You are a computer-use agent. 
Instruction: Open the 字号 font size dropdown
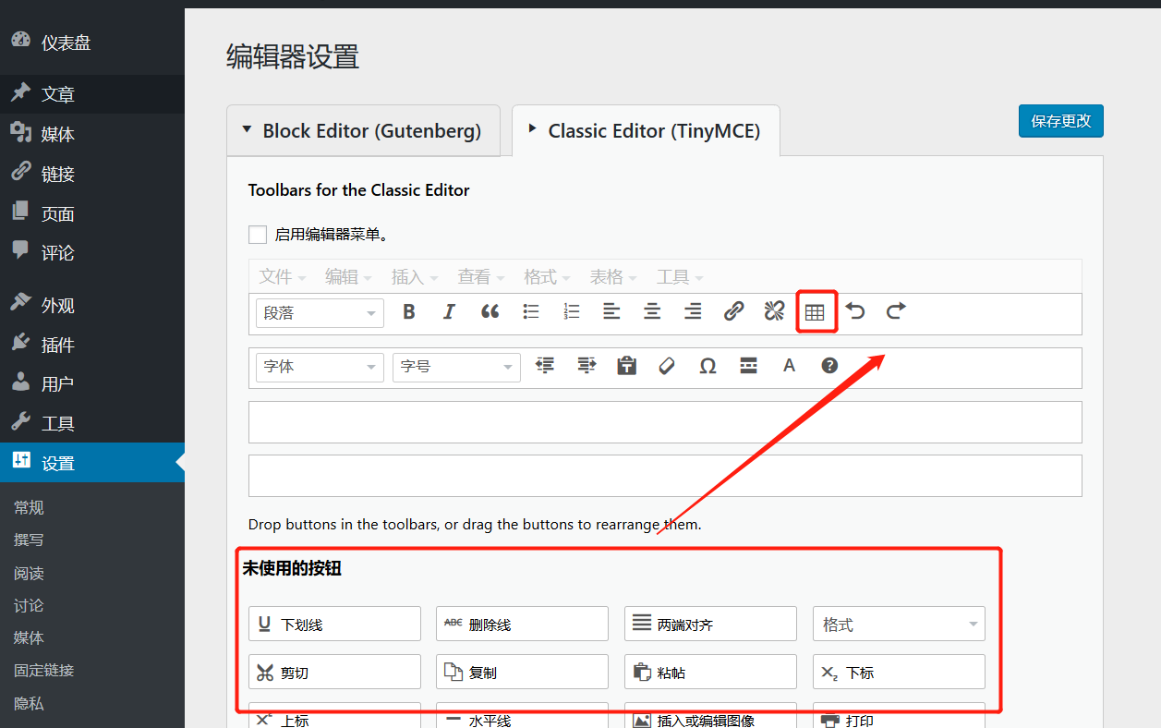click(456, 367)
